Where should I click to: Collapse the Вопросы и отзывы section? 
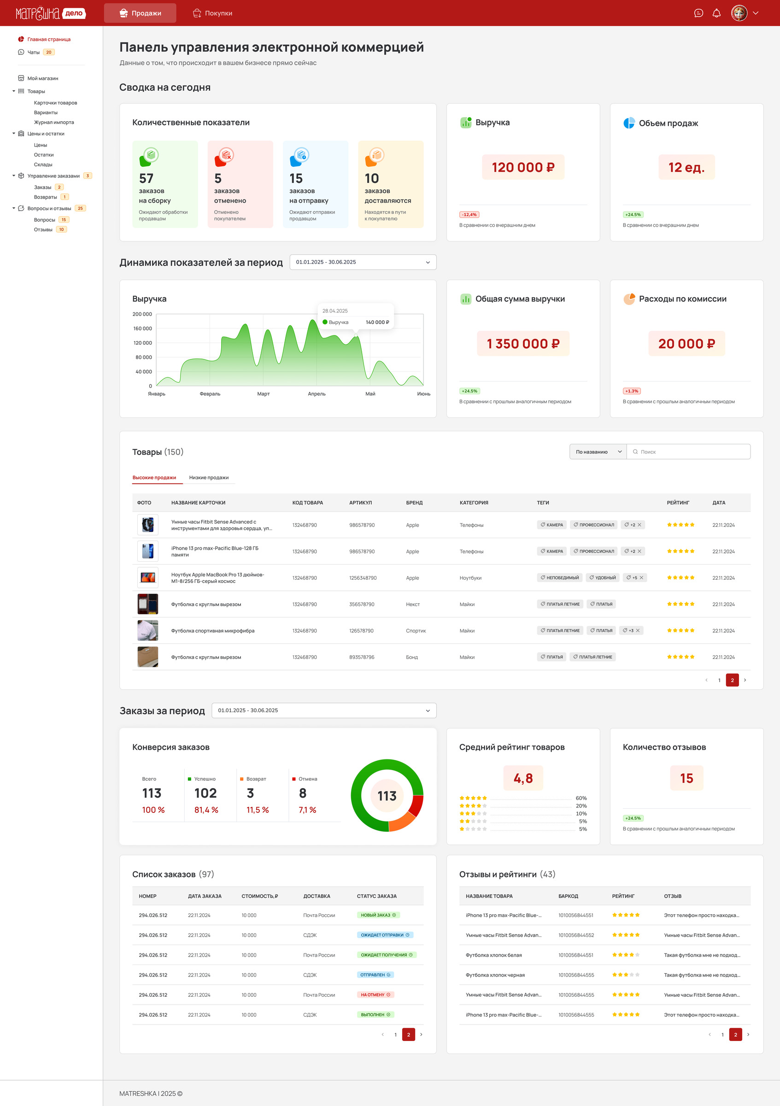[13, 208]
